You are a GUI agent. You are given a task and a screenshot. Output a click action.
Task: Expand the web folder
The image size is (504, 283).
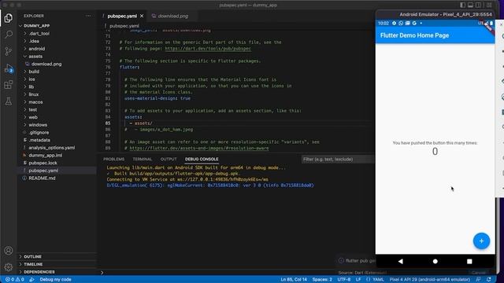click(33, 117)
